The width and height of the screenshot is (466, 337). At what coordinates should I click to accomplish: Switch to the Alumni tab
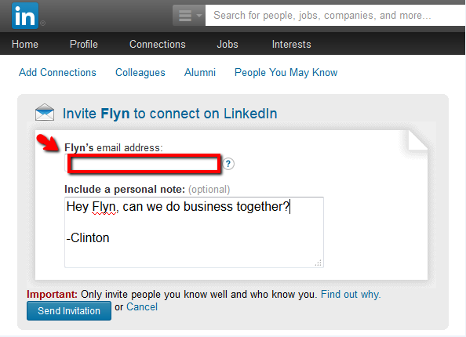(200, 72)
